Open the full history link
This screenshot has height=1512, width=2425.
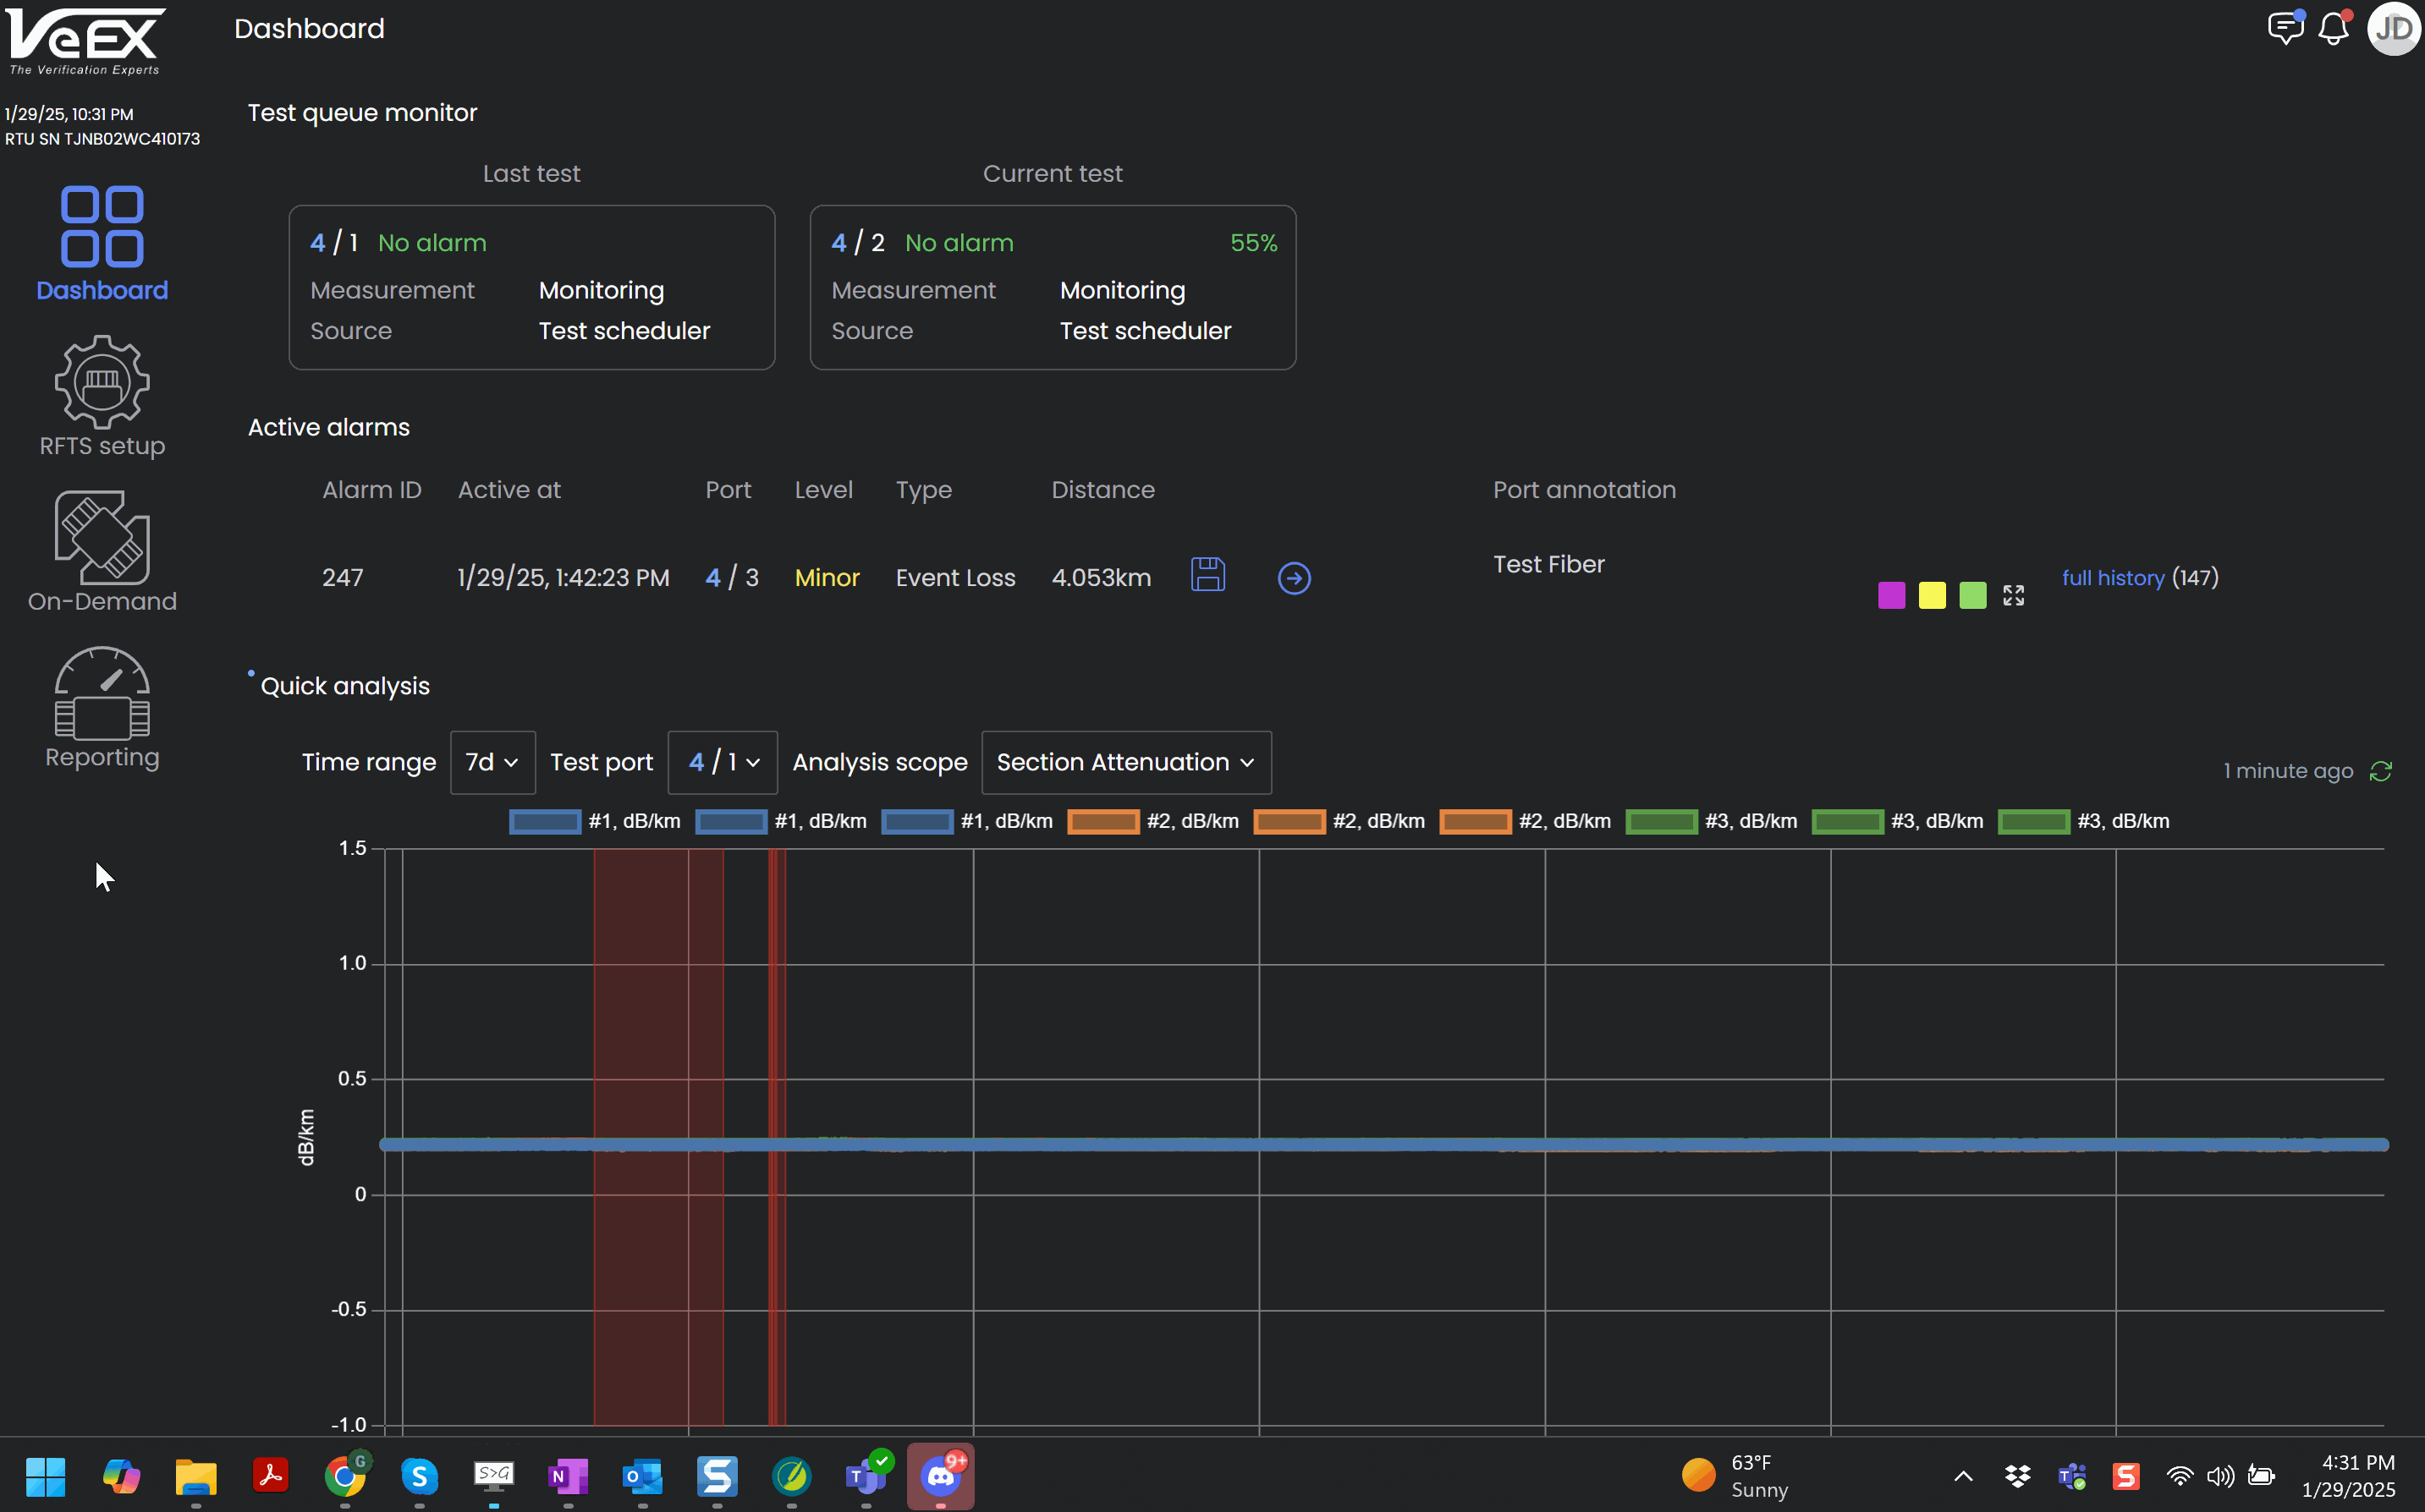tap(2112, 578)
